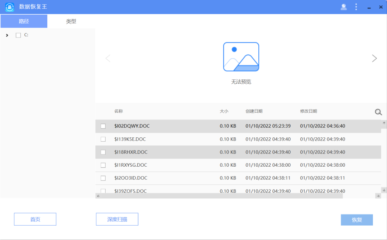387x240 pixels.
Task: Return to home via 首页 button
Action: click(35, 219)
